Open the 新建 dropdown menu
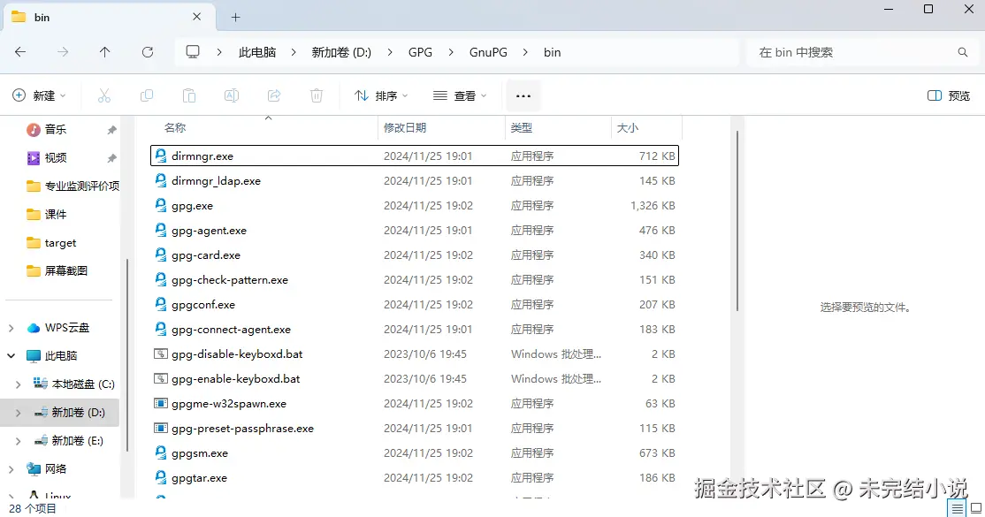Screen dimensions: 985x517 click(x=39, y=95)
